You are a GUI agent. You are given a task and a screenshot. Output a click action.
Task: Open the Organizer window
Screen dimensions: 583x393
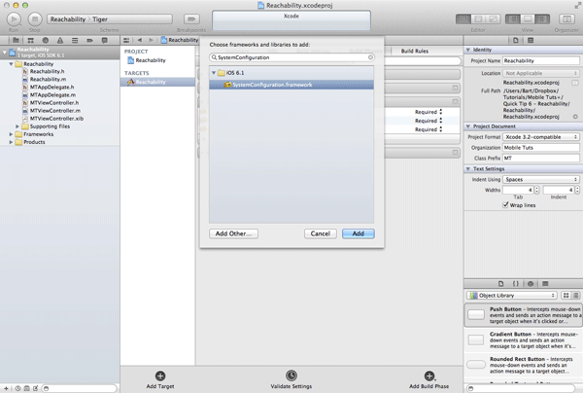pyautogui.click(x=566, y=19)
